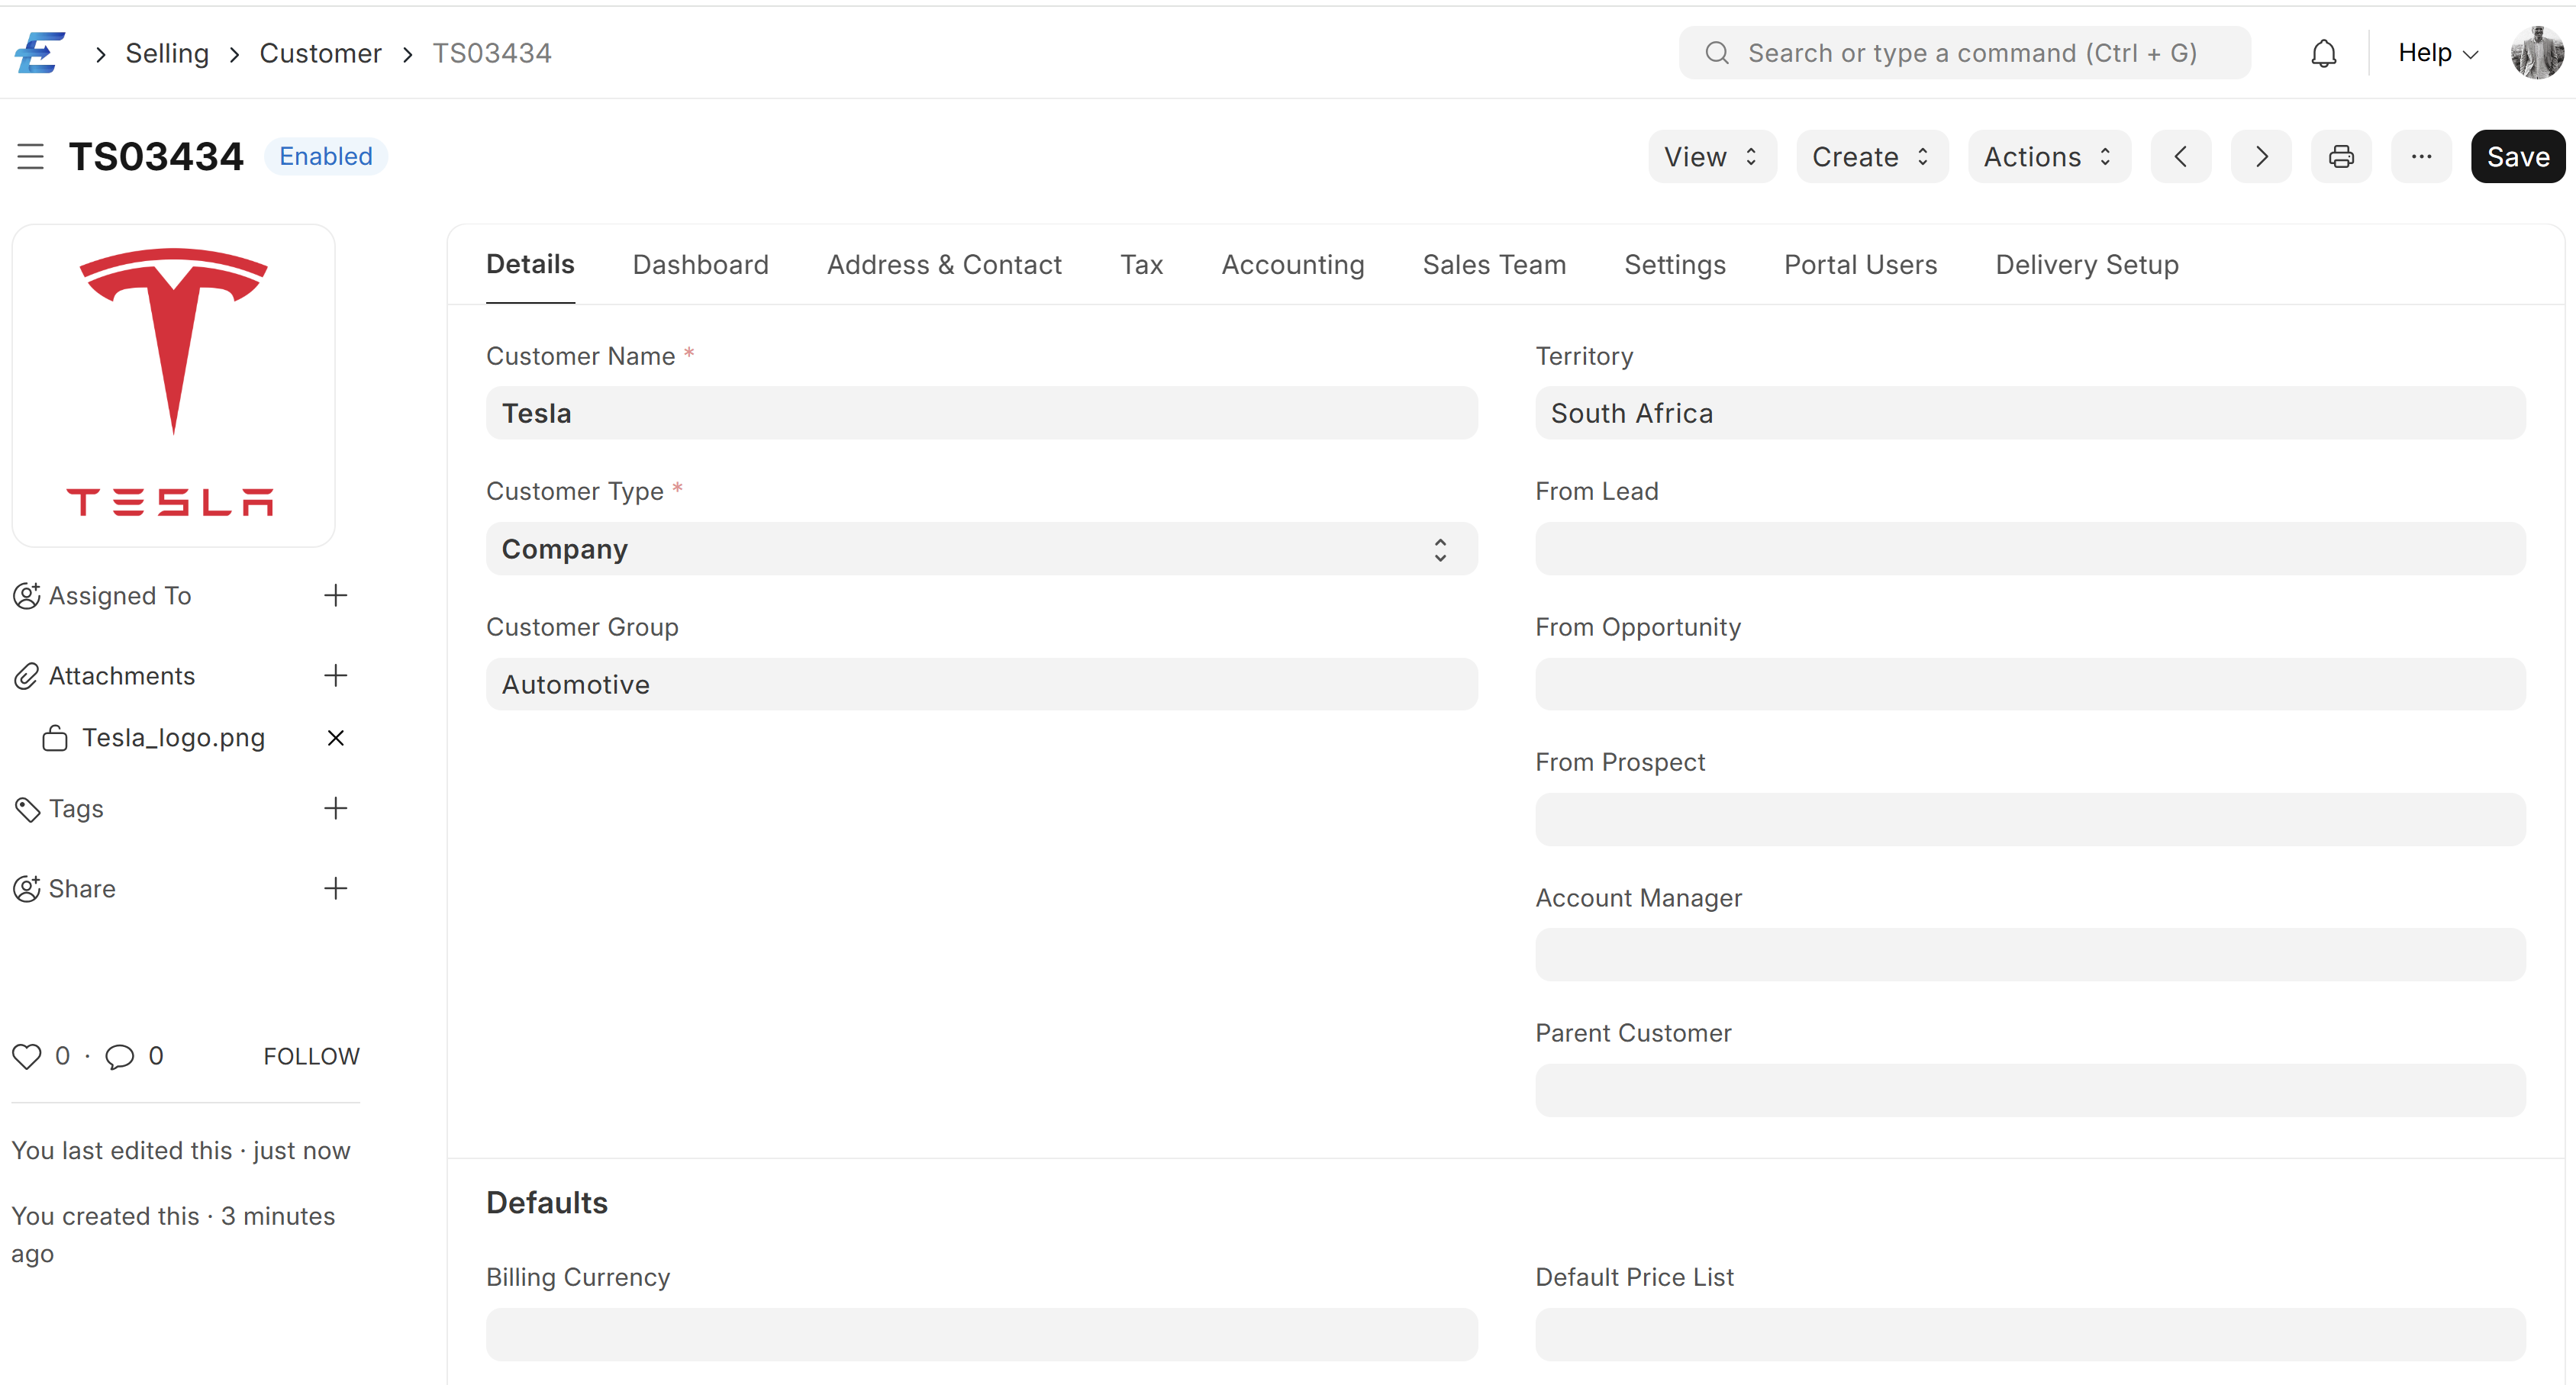2576x1385 pixels.
Task: Switch to the Accounting tab
Action: click(1292, 265)
